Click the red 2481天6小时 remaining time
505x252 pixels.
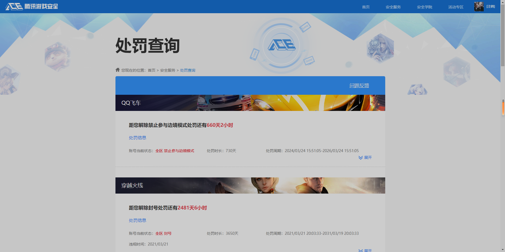[x=192, y=208]
